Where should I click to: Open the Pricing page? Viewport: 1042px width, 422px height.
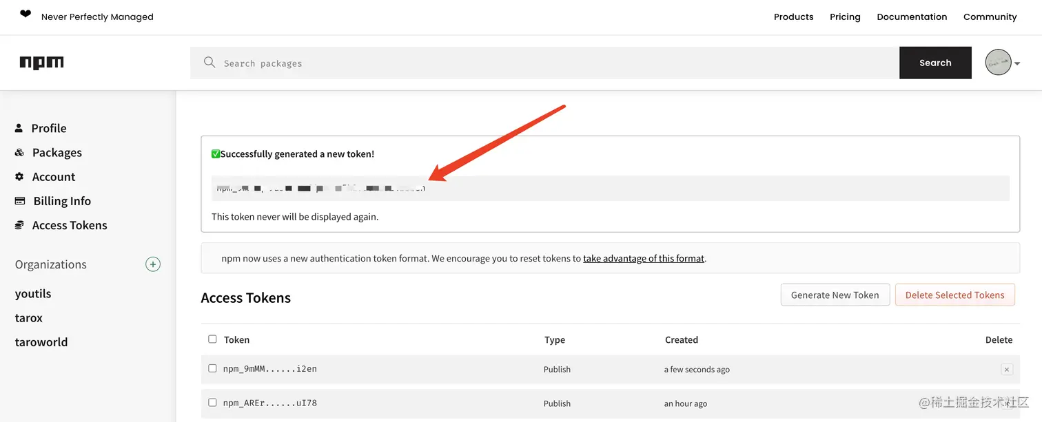[845, 17]
